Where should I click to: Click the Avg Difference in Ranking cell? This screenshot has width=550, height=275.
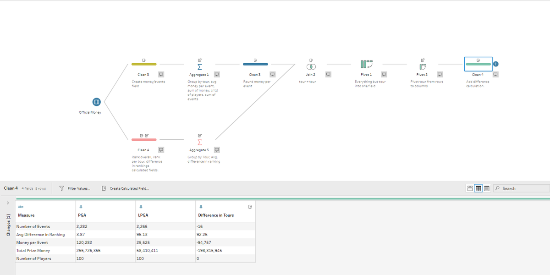[x=44, y=235]
